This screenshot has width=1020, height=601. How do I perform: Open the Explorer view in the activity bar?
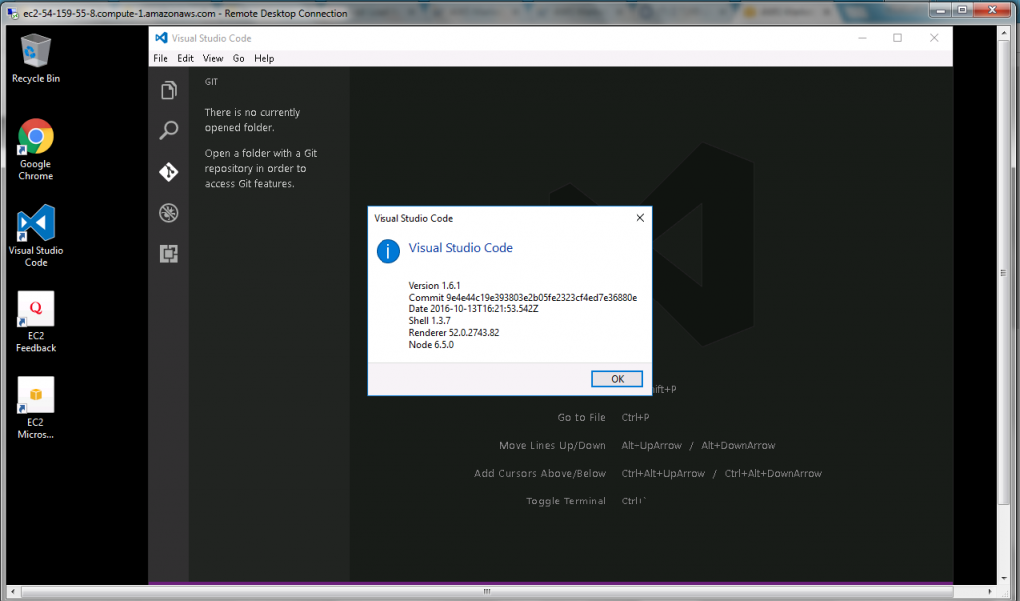tap(168, 90)
